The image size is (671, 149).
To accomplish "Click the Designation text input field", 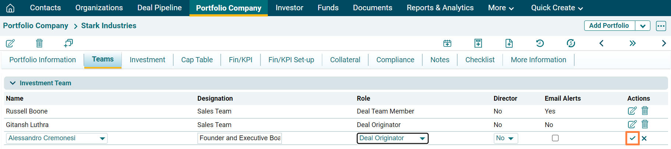I will pyautogui.click(x=239, y=138).
